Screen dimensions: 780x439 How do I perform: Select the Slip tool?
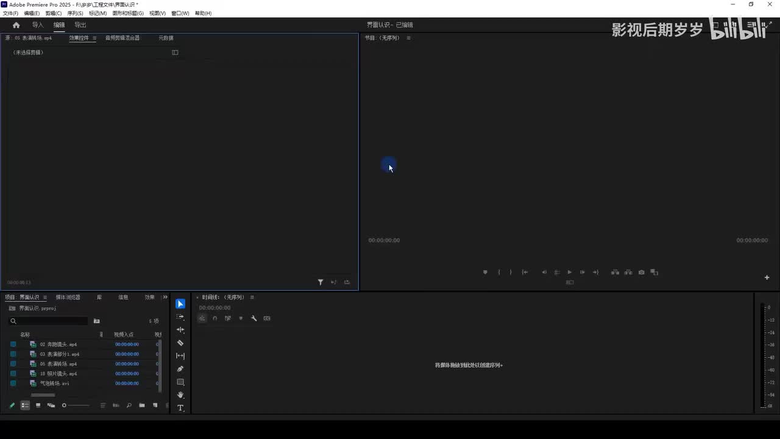click(x=180, y=356)
